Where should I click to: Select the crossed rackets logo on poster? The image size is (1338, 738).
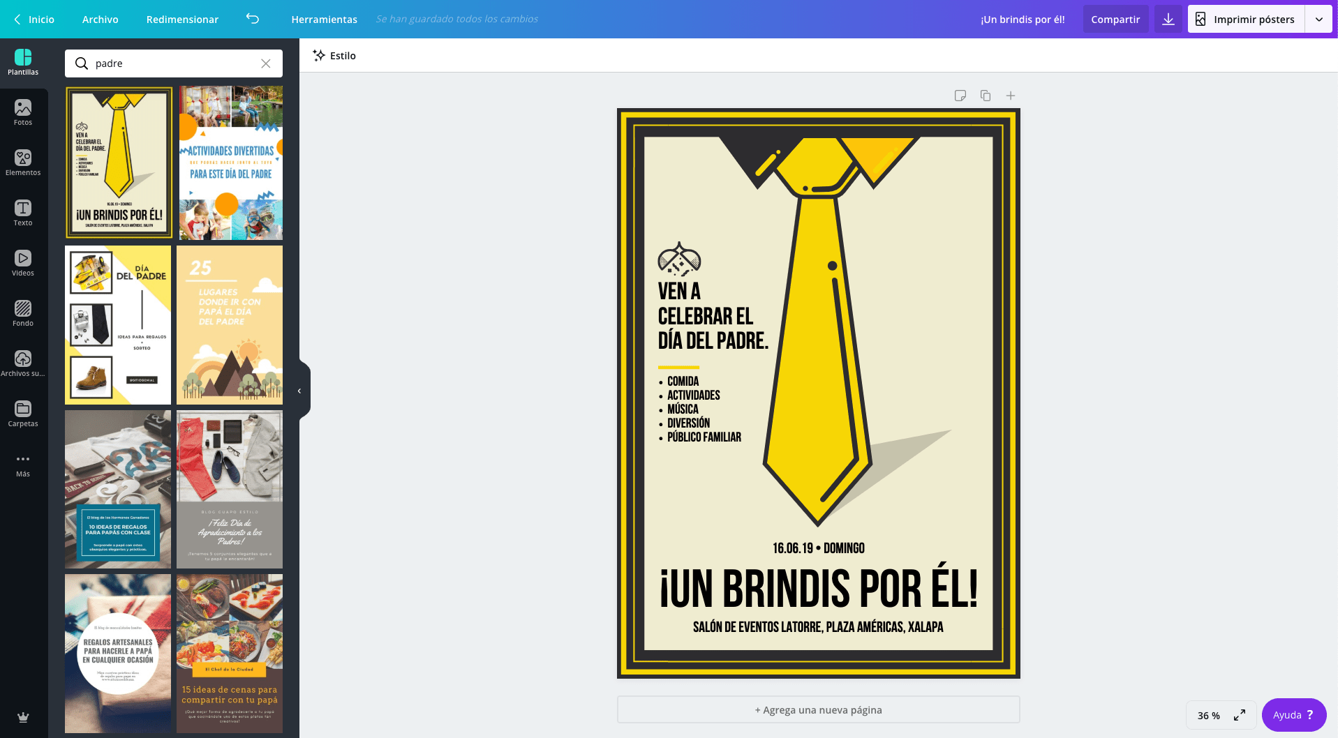[x=679, y=259]
